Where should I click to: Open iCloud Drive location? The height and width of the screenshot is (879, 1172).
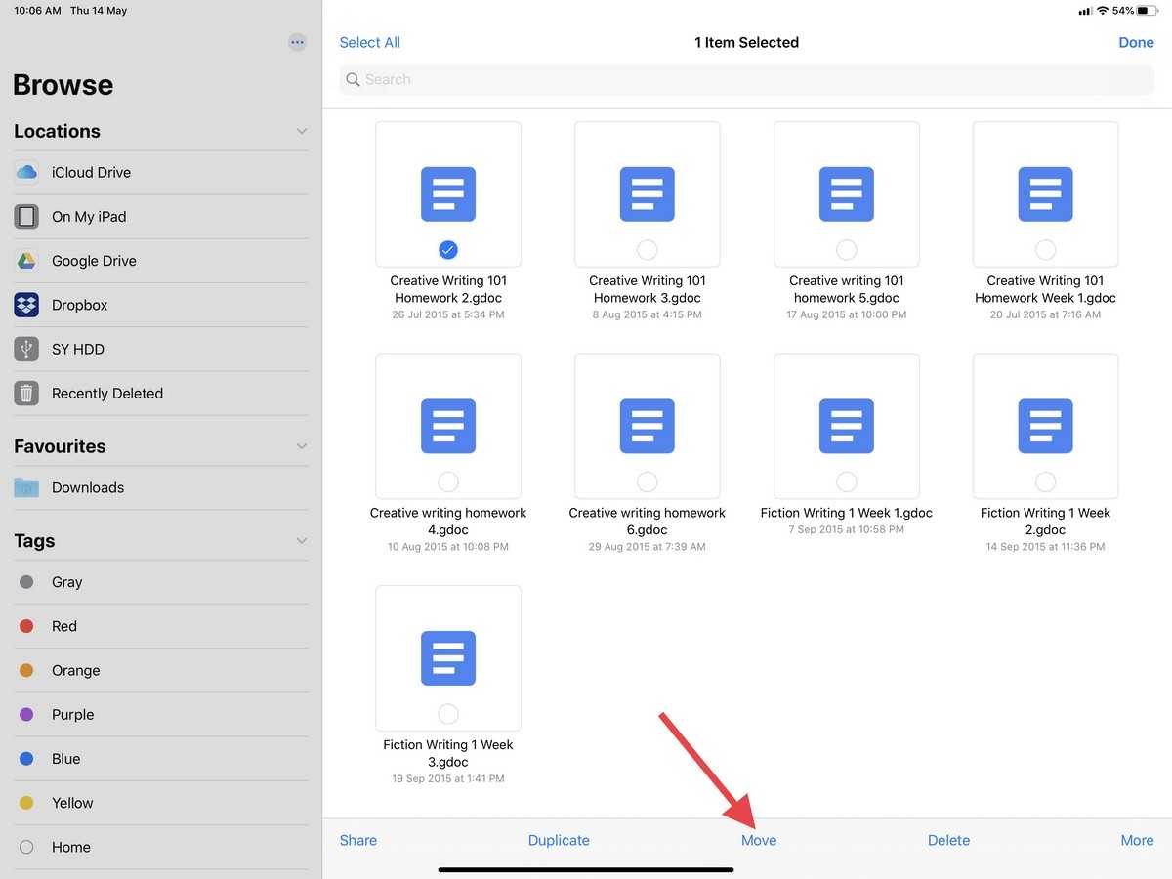pos(161,172)
